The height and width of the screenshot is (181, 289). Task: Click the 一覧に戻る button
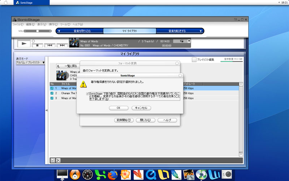pyautogui.click(x=68, y=66)
